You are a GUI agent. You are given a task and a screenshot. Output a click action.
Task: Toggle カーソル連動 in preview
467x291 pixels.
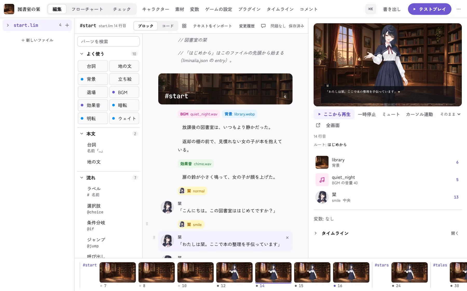[x=419, y=114]
